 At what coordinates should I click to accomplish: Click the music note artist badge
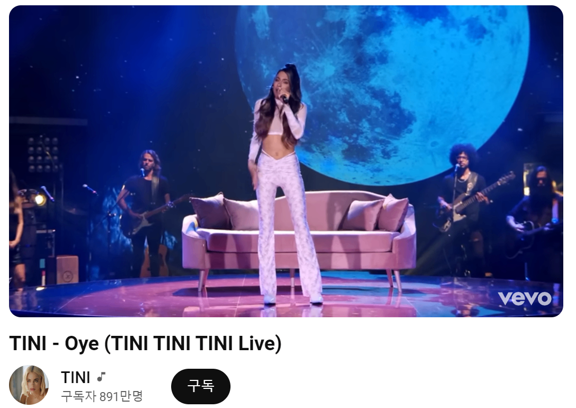(x=101, y=377)
